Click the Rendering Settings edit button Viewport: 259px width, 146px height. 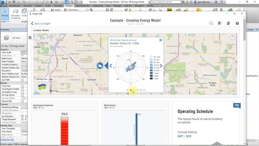24,107
